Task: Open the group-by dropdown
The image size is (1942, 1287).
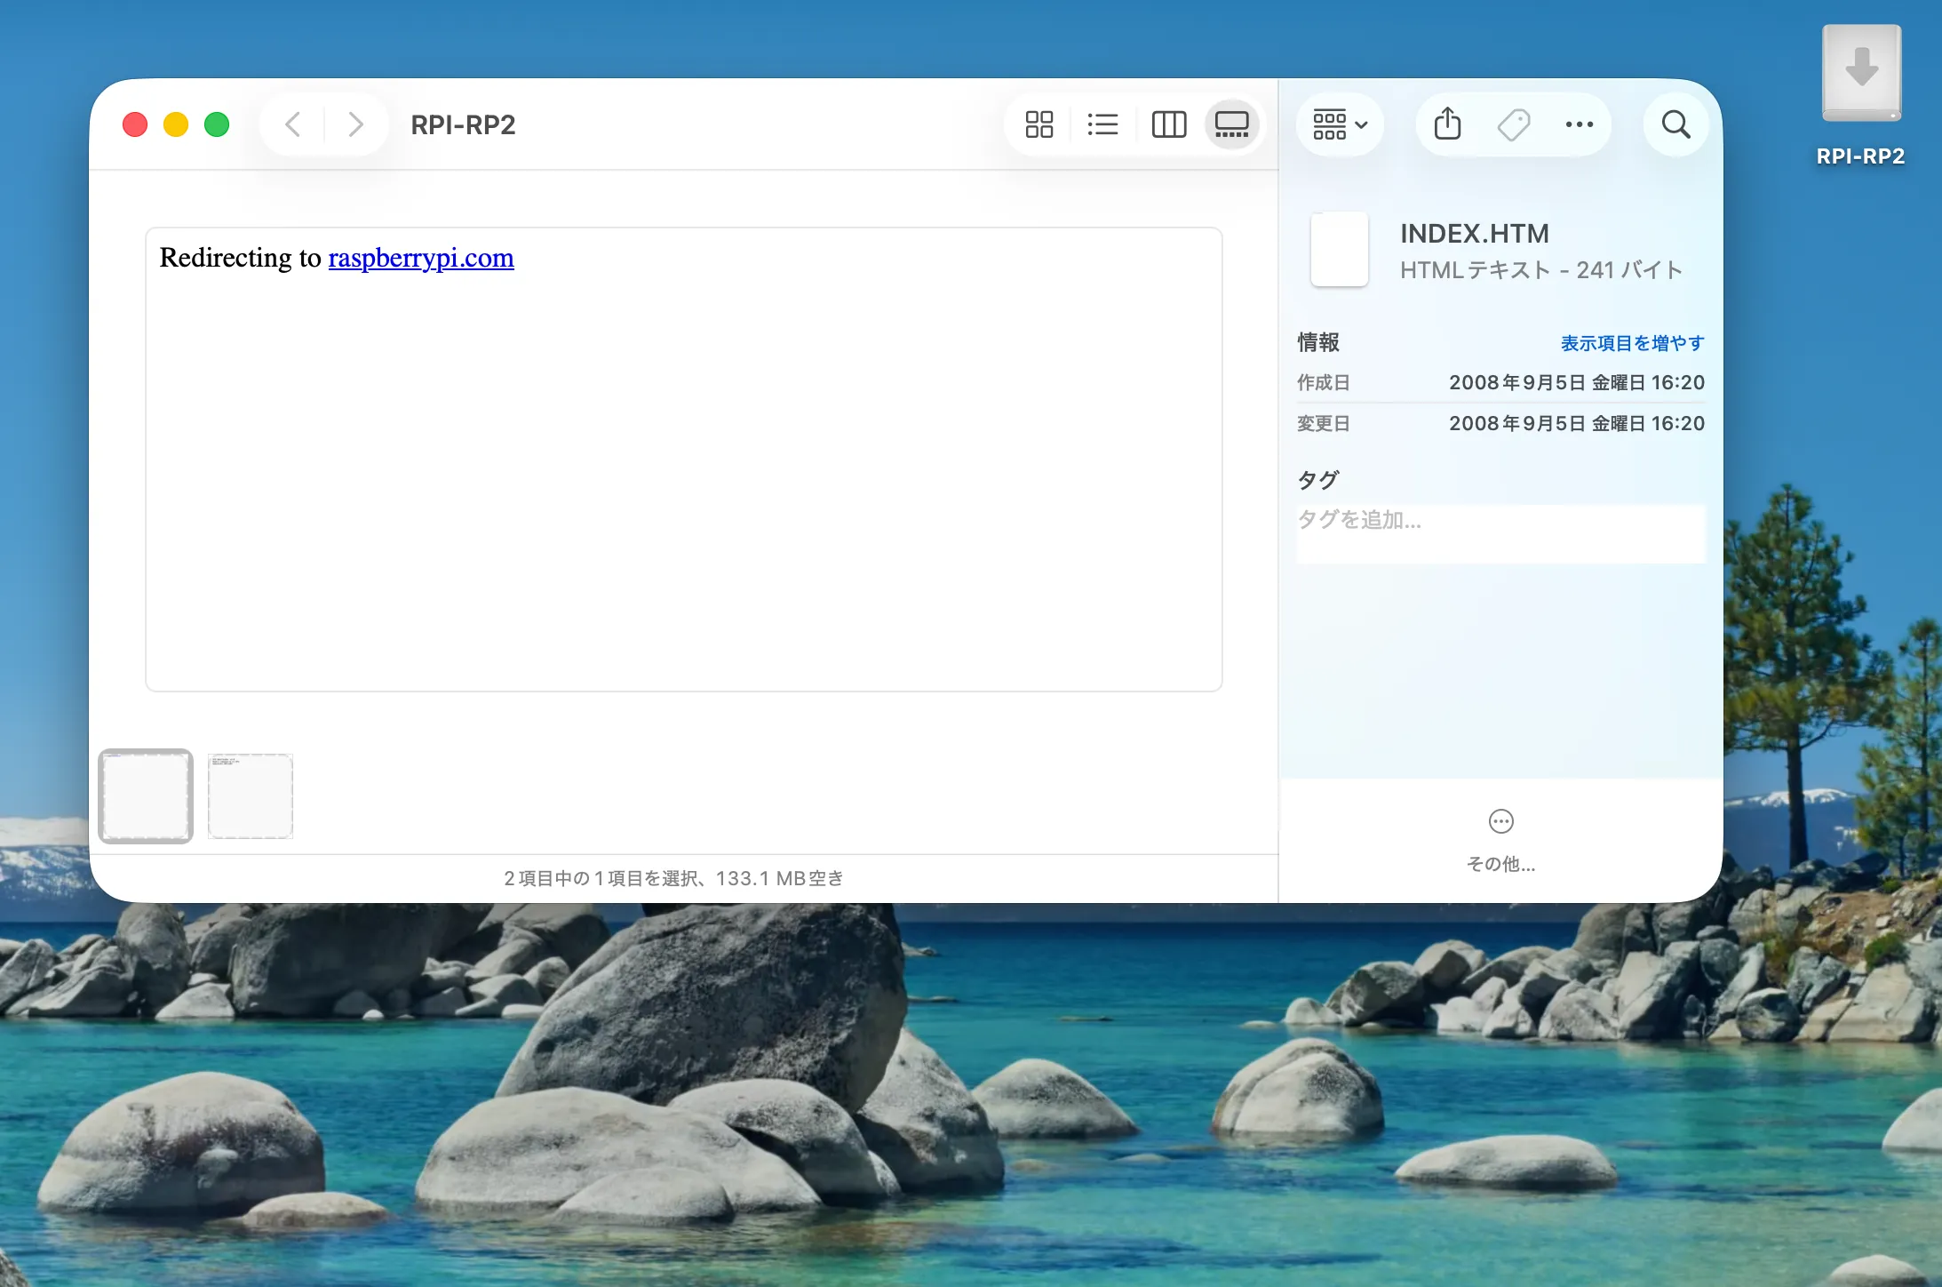Action: (x=1340, y=124)
